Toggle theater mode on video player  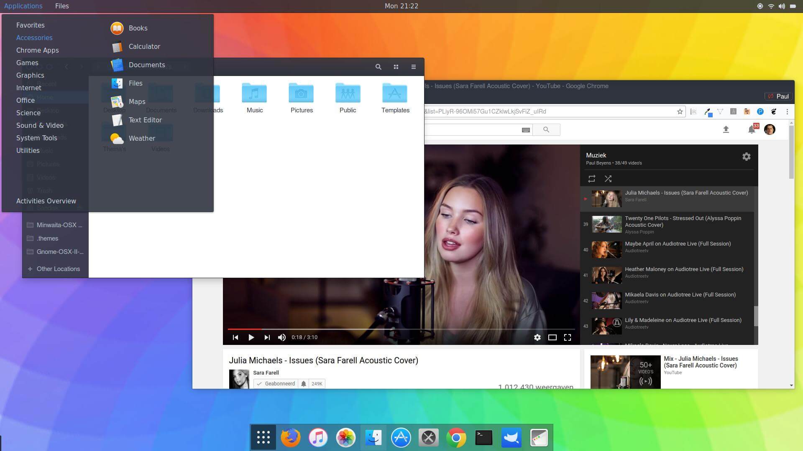click(552, 337)
